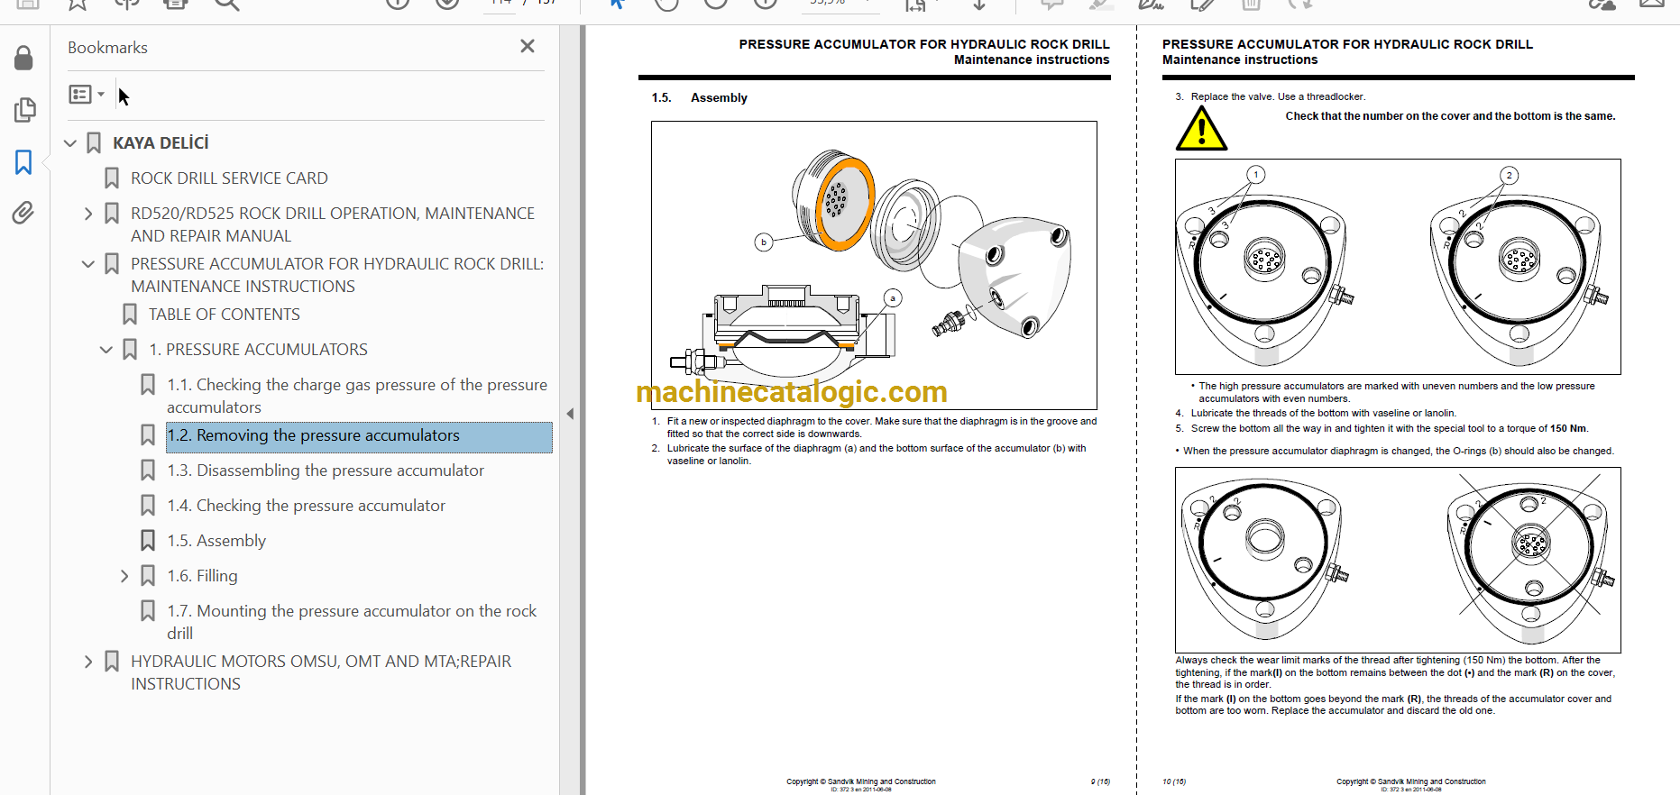1680x795 pixels.
Task: Click the yellow warning triangle on page 10
Action: point(1201,129)
